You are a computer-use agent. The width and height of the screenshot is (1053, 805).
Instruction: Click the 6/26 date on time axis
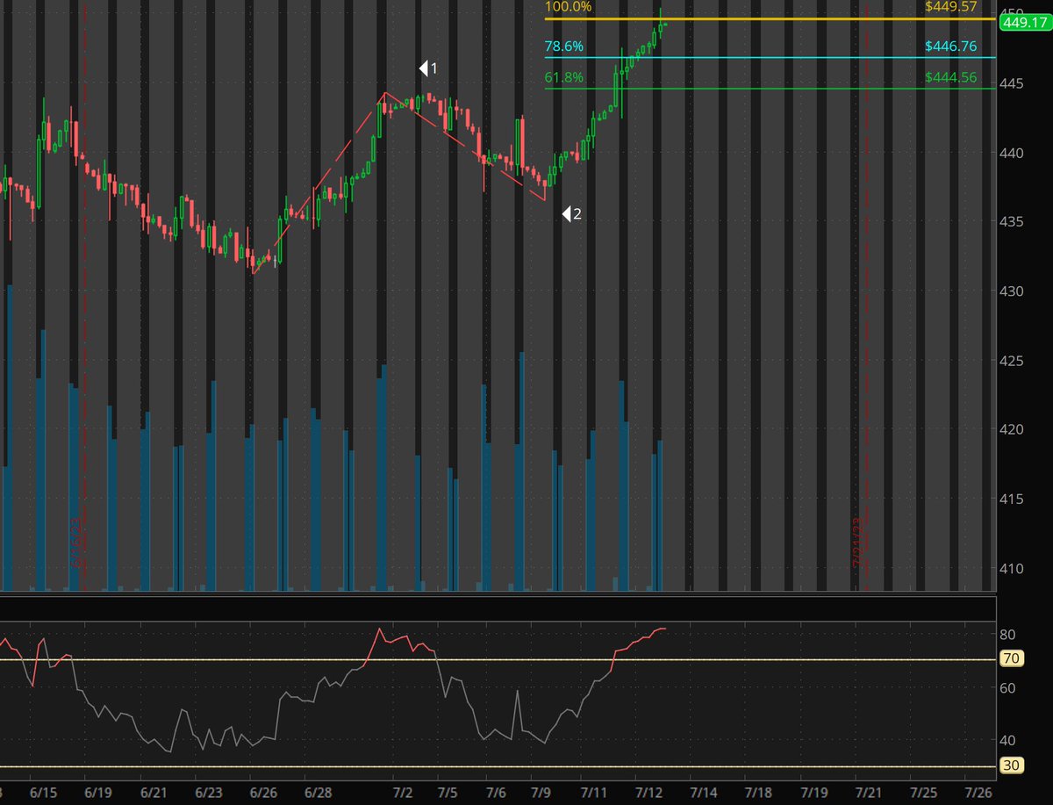[x=264, y=793]
